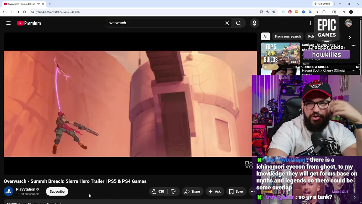The width and height of the screenshot is (362, 204).
Task: Select From your search filter chip
Action: coord(288,36)
